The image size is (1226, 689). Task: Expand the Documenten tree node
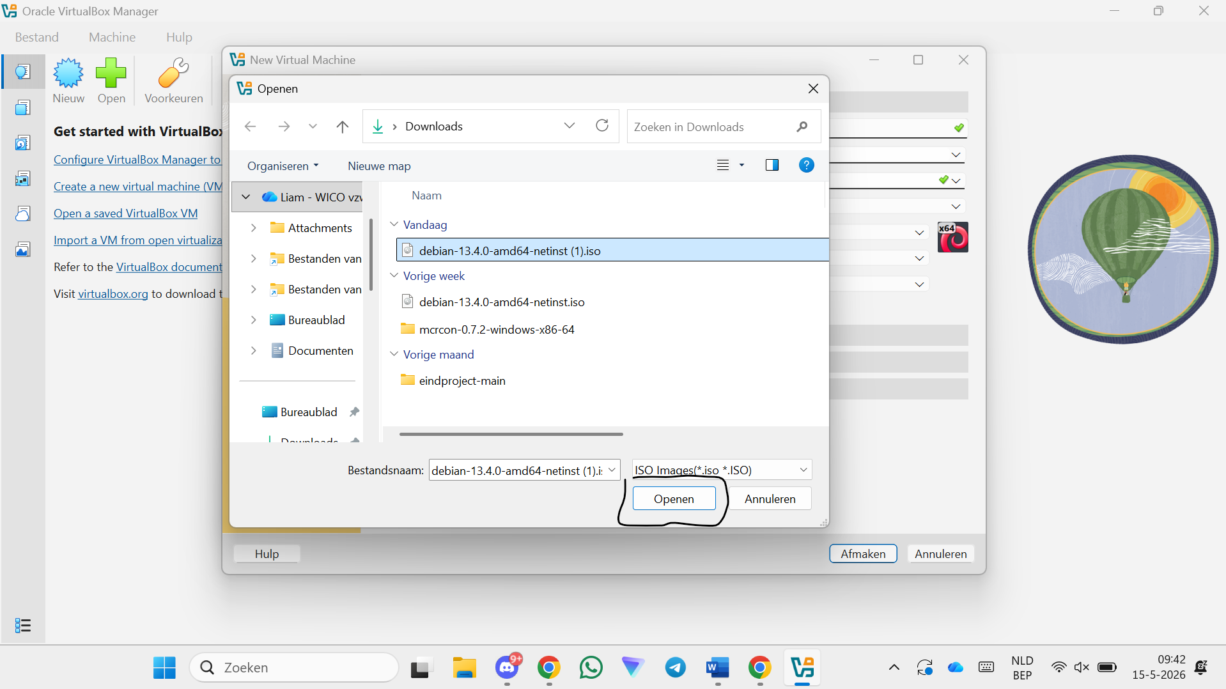point(254,350)
